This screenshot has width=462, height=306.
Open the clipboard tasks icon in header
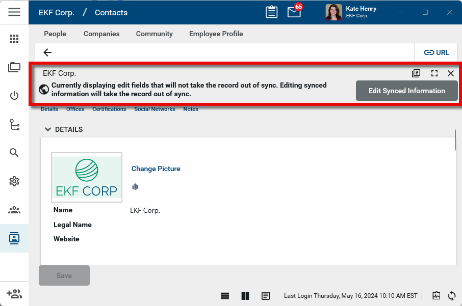[x=272, y=12]
